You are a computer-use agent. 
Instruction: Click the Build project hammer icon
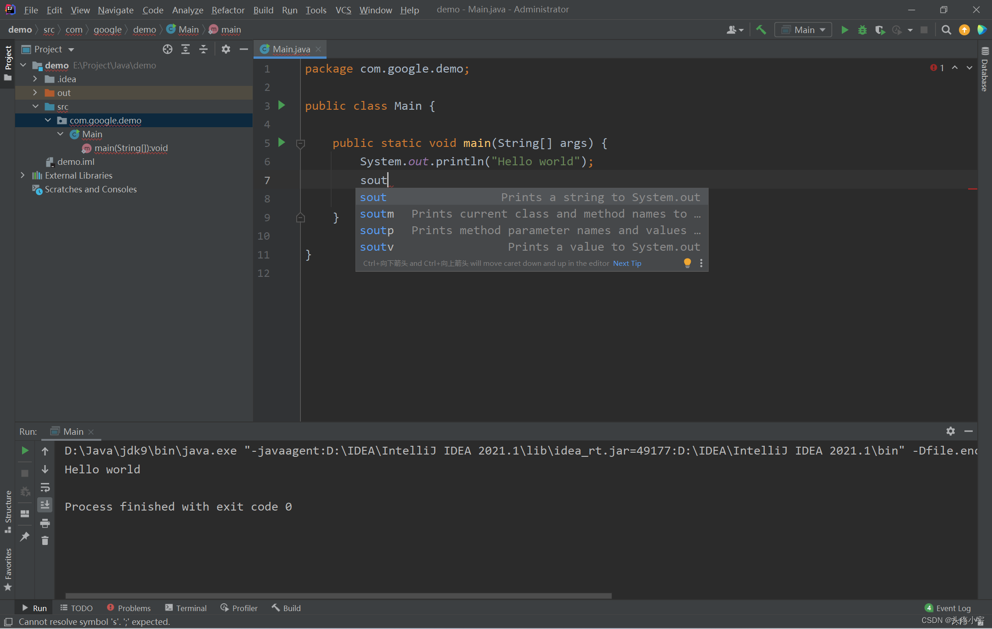(761, 30)
